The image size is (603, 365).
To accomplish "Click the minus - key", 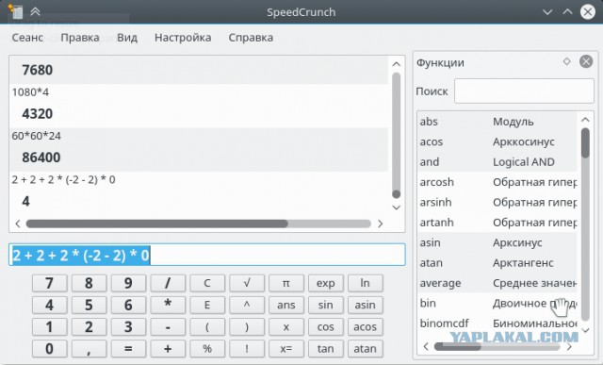I will pos(168,327).
